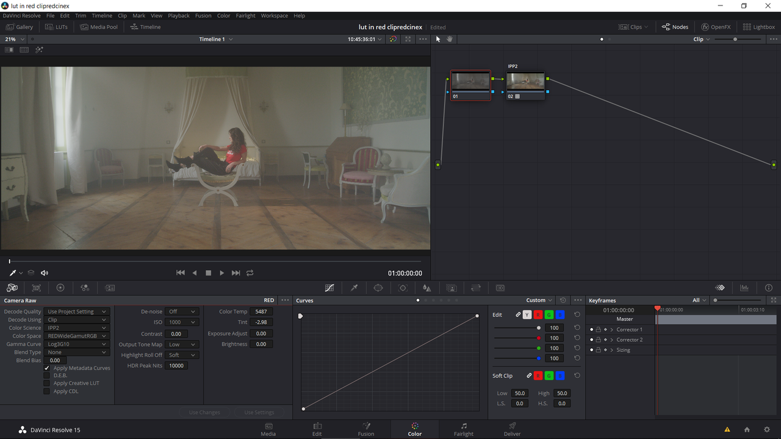Toggle the Y luminance curve edit button
This screenshot has width=781, height=439.
pos(527,315)
